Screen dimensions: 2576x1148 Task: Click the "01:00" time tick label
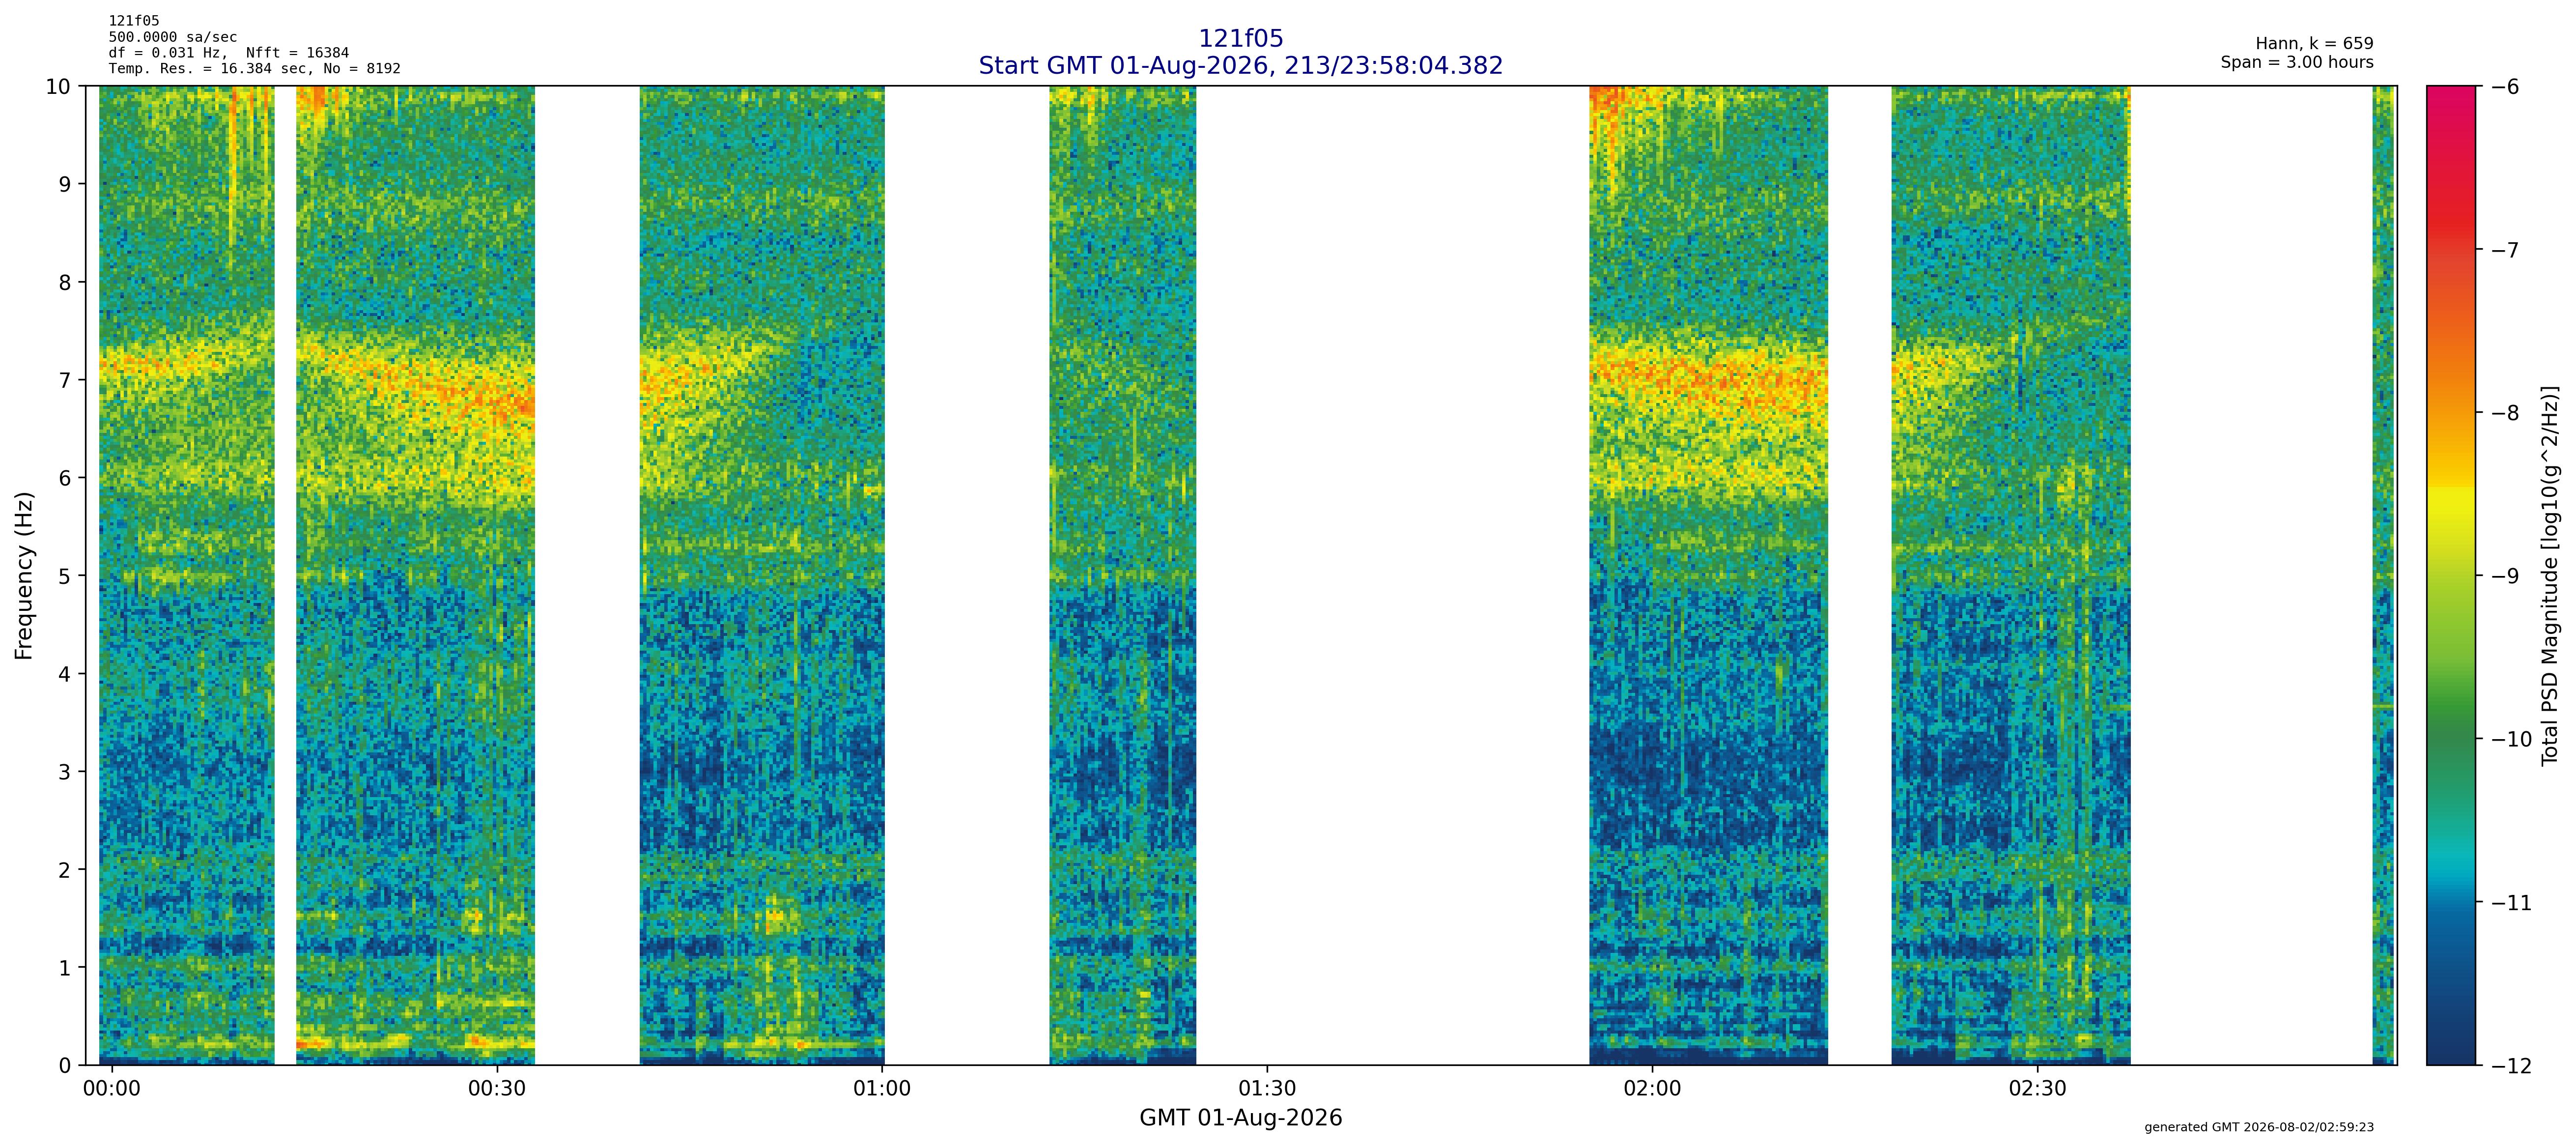(882, 1088)
